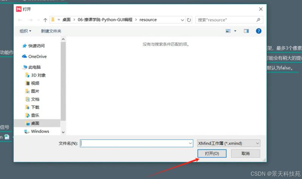The height and width of the screenshot is (179, 302).
Task: Open the 组织 menu
Action: 25,31
